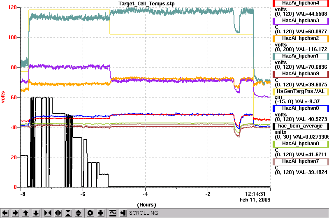Select the HacAi_hpchan8 curve in legend
Screen dimensions: 329x218
[x=301, y=144]
